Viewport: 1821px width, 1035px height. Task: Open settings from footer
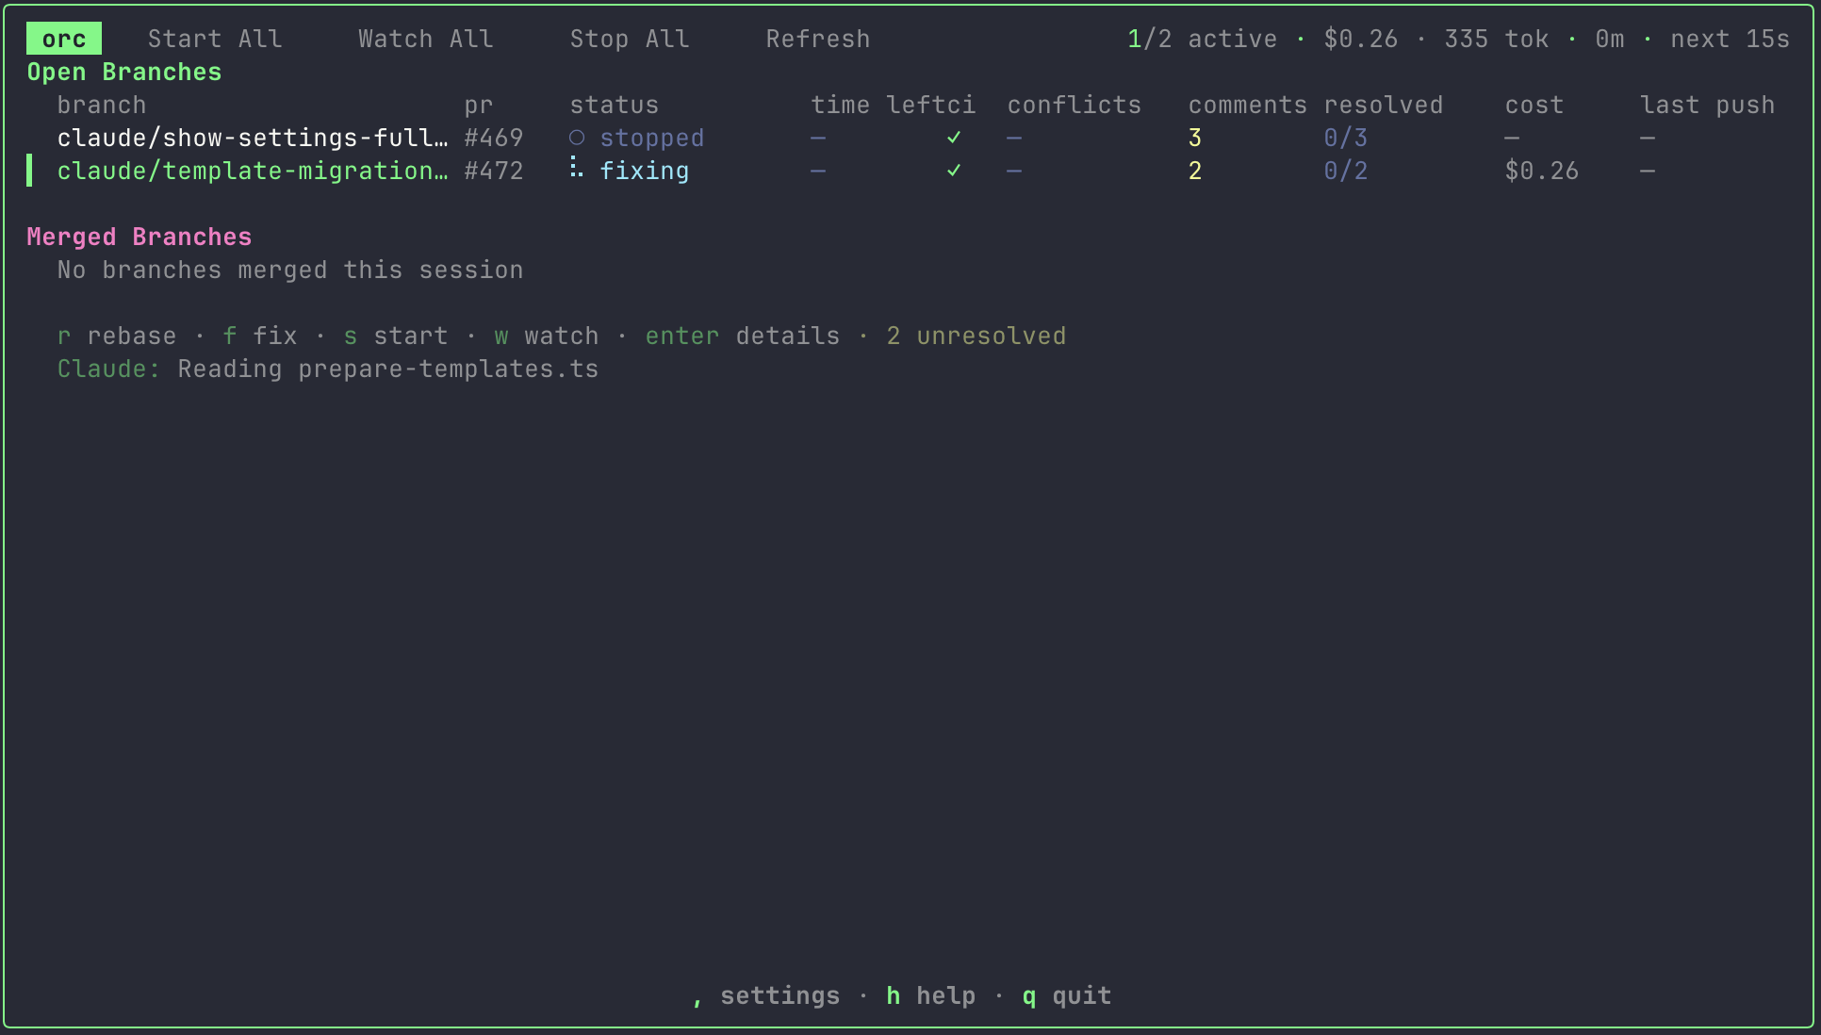pyautogui.click(x=766, y=995)
